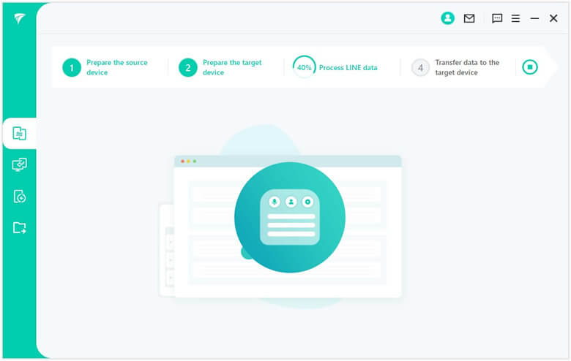Click 'Process LINE data' label
The width and height of the screenshot is (571, 361).
(348, 68)
